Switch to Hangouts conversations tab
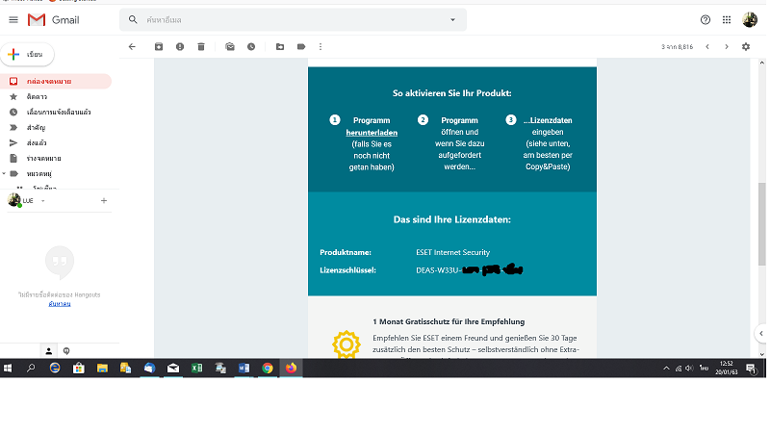 66,351
